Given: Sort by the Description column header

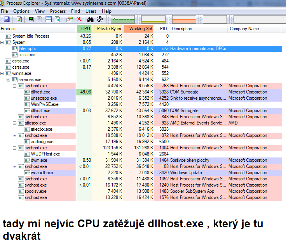Looking at the screenshot, I should tap(199, 29).
